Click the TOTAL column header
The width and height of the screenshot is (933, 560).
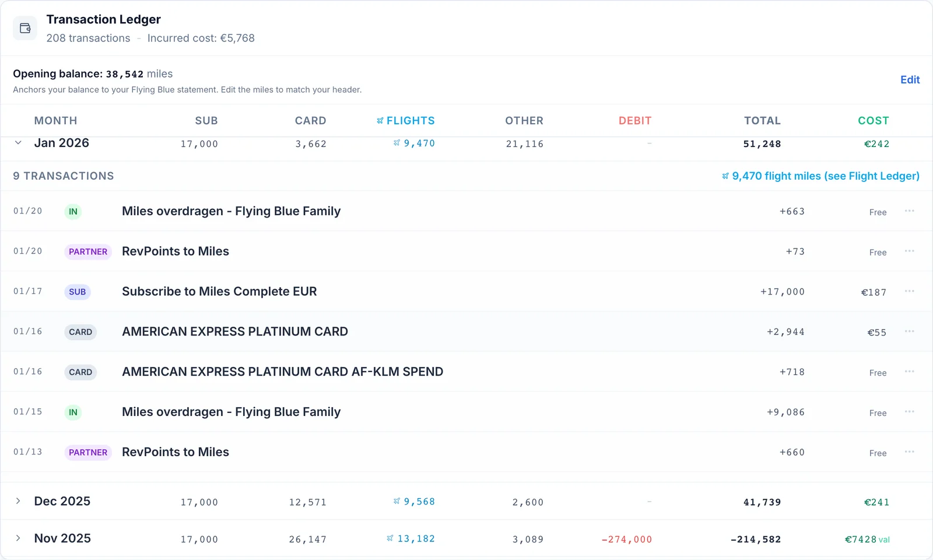coord(762,121)
